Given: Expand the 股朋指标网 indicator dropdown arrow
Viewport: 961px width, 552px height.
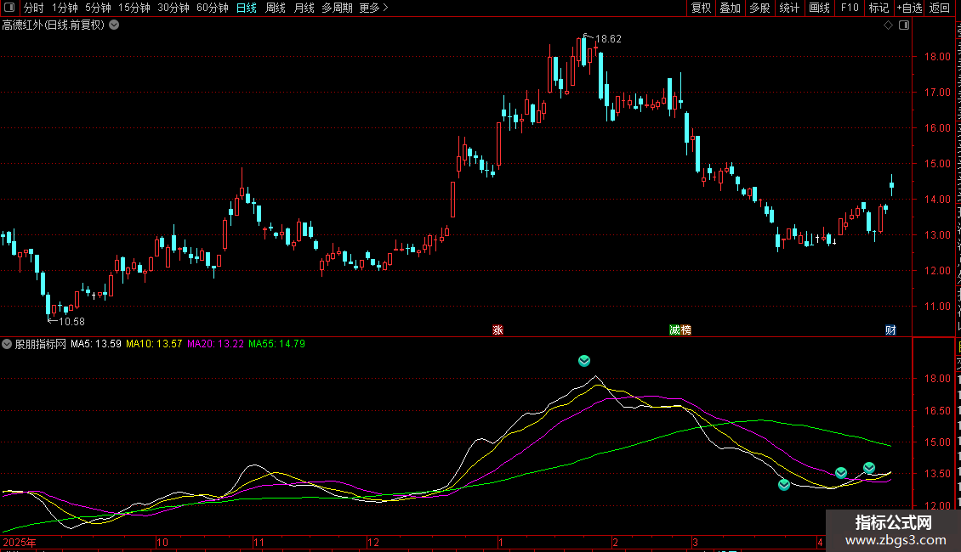Looking at the screenshot, I should click(x=8, y=344).
